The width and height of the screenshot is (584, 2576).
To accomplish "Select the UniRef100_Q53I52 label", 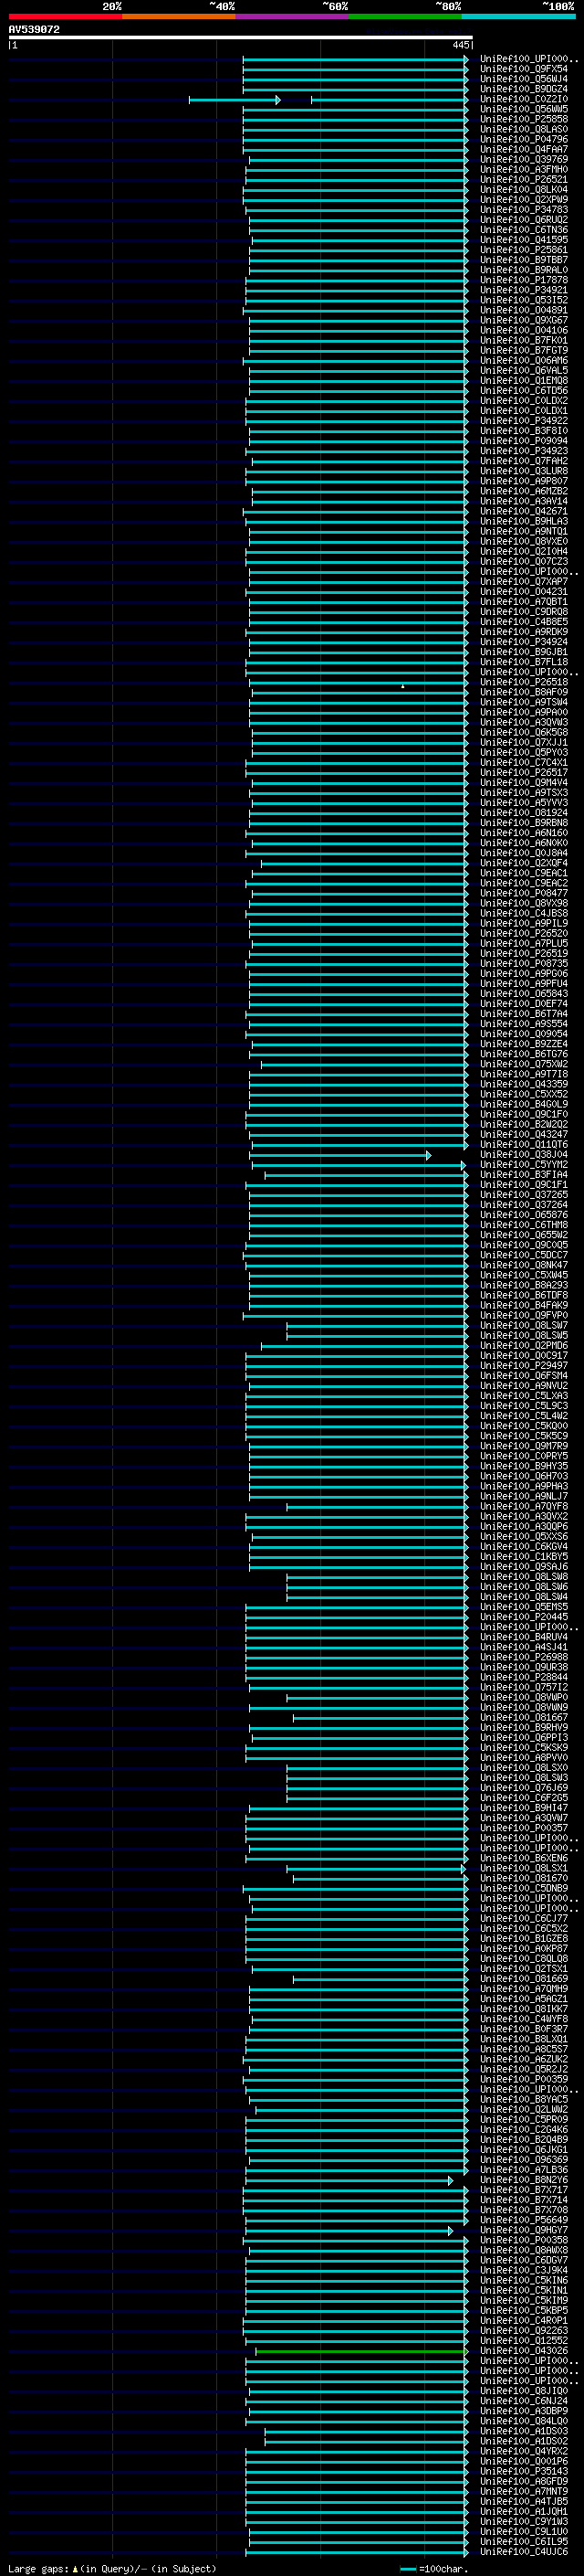I will click(x=523, y=299).
